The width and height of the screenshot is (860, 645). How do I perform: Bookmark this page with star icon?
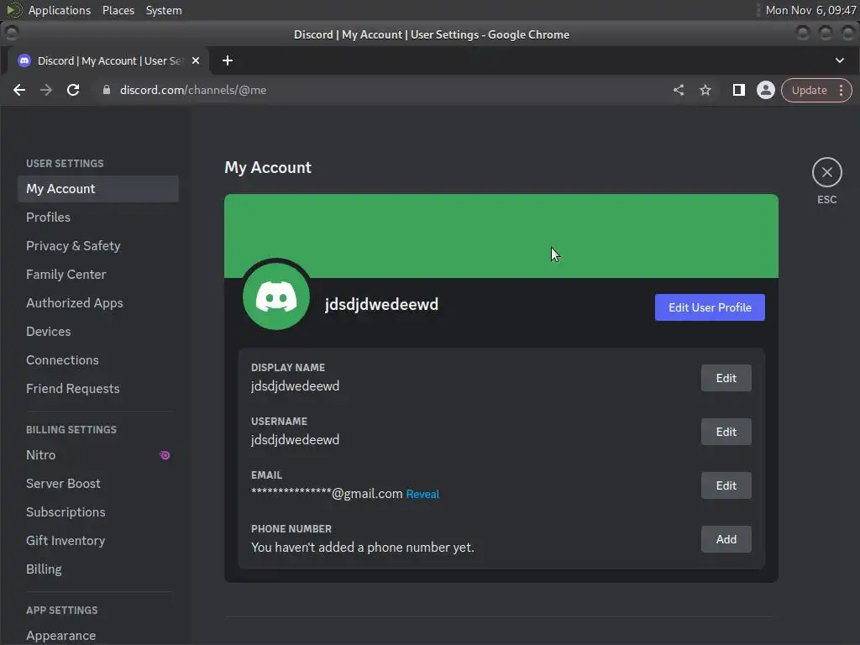pos(705,90)
